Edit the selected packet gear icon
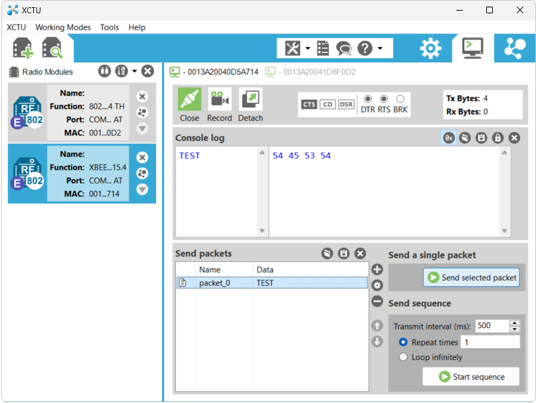This screenshot has width=536, height=403. coord(377,285)
